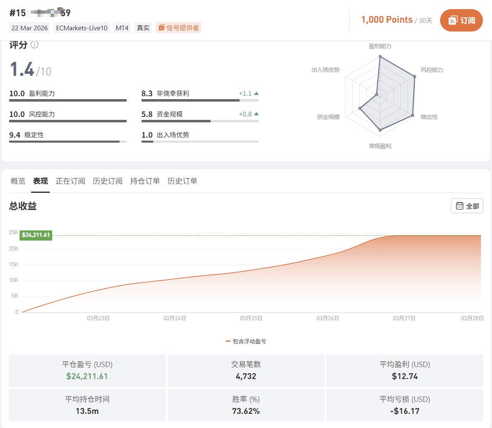The height and width of the screenshot is (428, 492).
Task: View the 历史订单 tab
Action: [x=182, y=181]
